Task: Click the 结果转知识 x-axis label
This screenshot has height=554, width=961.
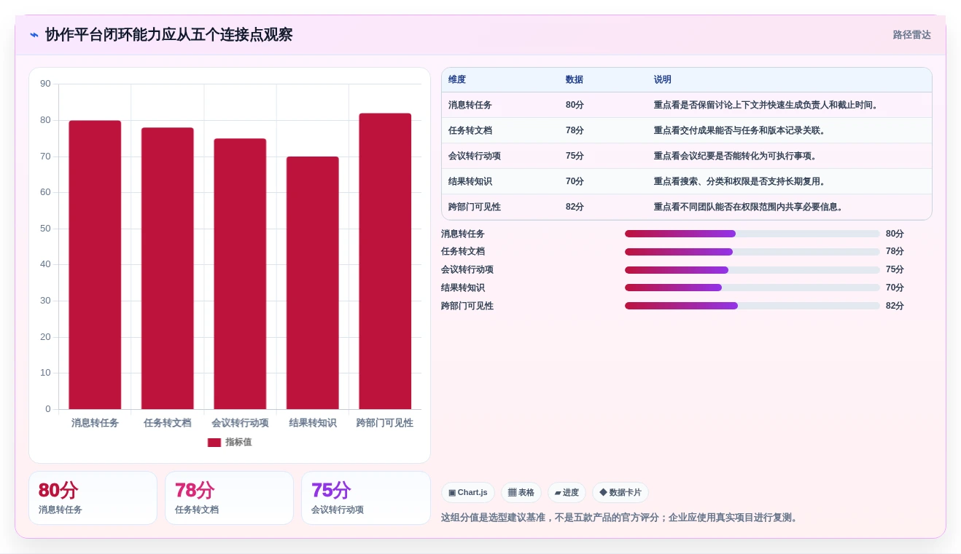Action: (313, 423)
